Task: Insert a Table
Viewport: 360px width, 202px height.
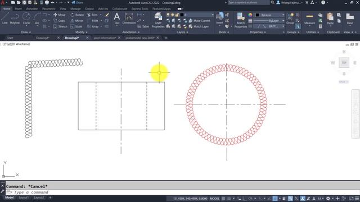Action: (x=143, y=26)
